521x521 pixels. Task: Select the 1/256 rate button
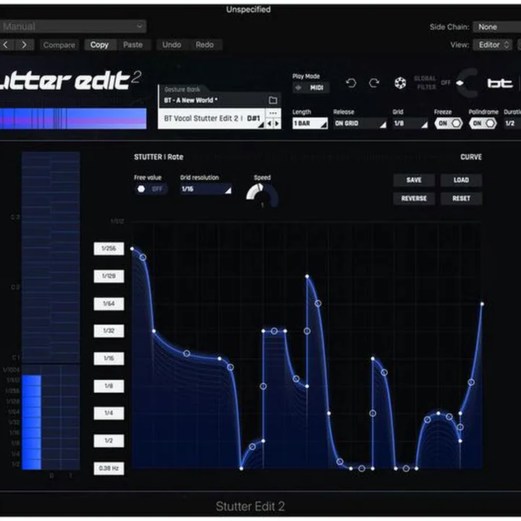[x=109, y=248]
